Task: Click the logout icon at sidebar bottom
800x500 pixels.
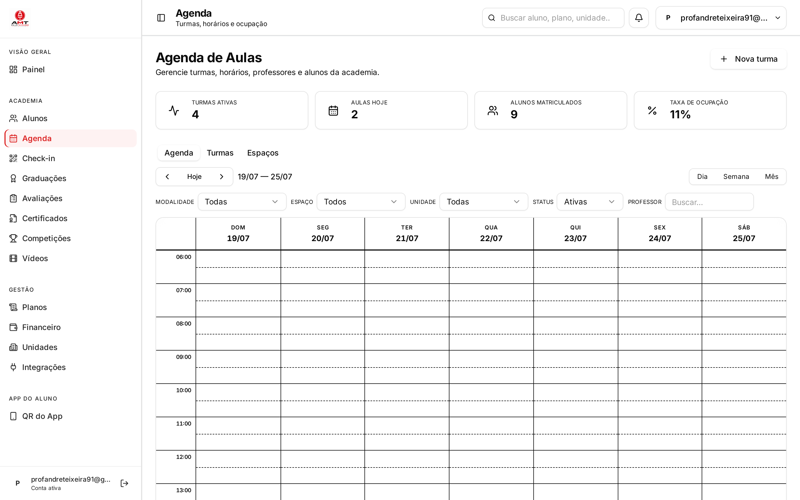Action: (124, 483)
